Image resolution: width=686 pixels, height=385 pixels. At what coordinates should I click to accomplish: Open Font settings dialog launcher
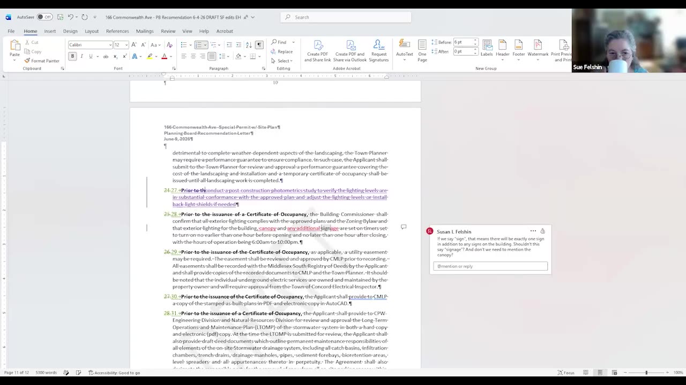coord(173,68)
